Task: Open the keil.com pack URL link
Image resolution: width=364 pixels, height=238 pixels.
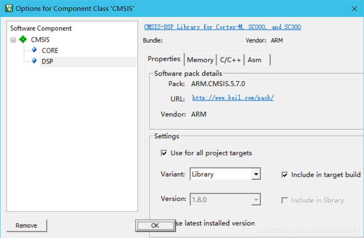Action: point(233,98)
